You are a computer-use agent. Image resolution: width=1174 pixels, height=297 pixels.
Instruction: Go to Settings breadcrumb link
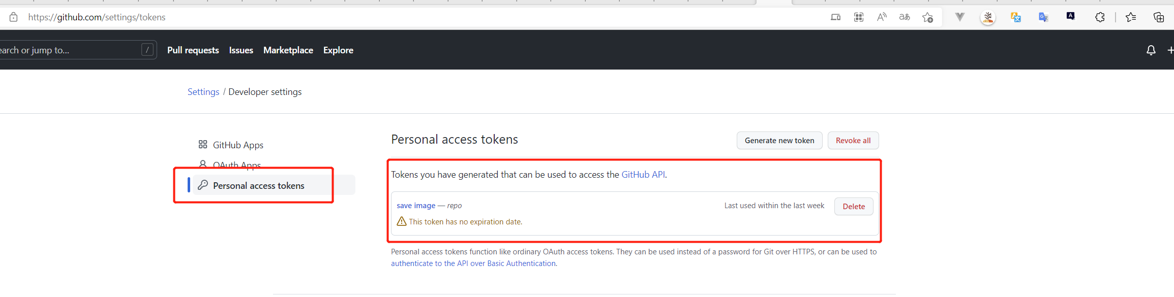[203, 92]
